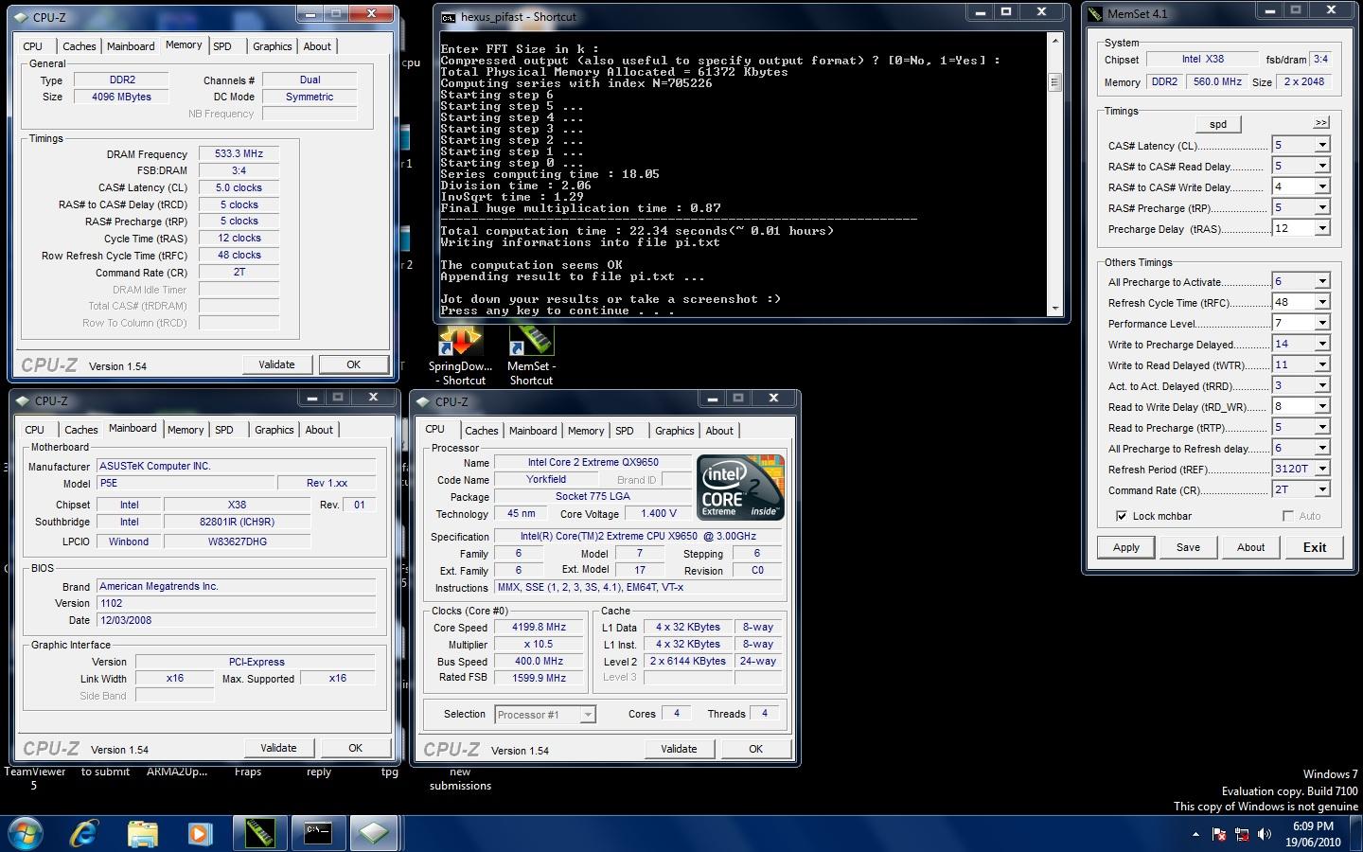Open About tab in CPU-Z processor window
Screen dimensions: 1363x852
click(x=719, y=431)
